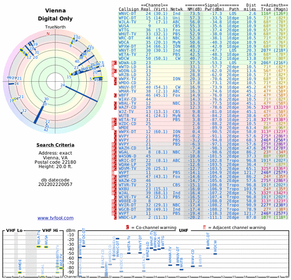Click the adjacent channel warning icon beside WMDE
Image resolution: width=291 pixels, height=280 pixels.
(112, 128)
